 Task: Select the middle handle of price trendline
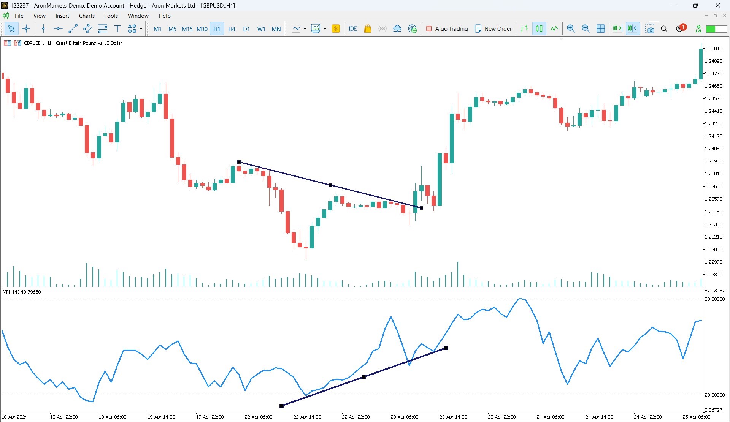click(330, 185)
